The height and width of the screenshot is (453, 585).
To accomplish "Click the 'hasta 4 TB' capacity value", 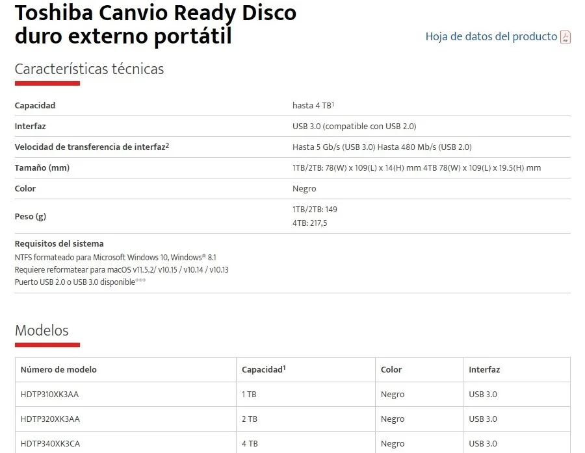I will [313, 105].
